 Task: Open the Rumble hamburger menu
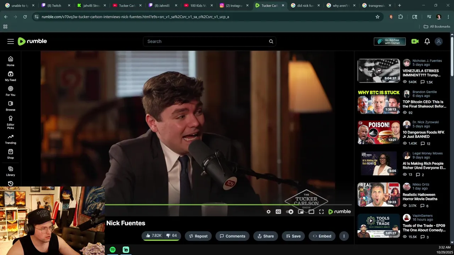(11, 41)
